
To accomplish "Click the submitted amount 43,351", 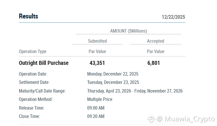I will point(97,63).
